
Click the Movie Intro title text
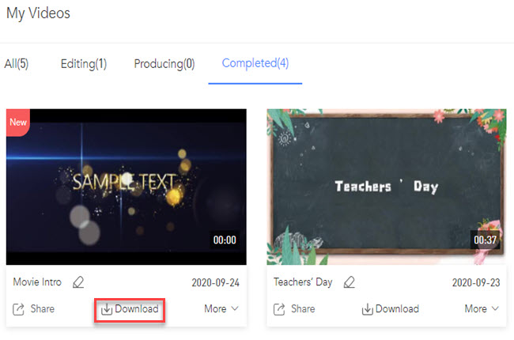(37, 282)
